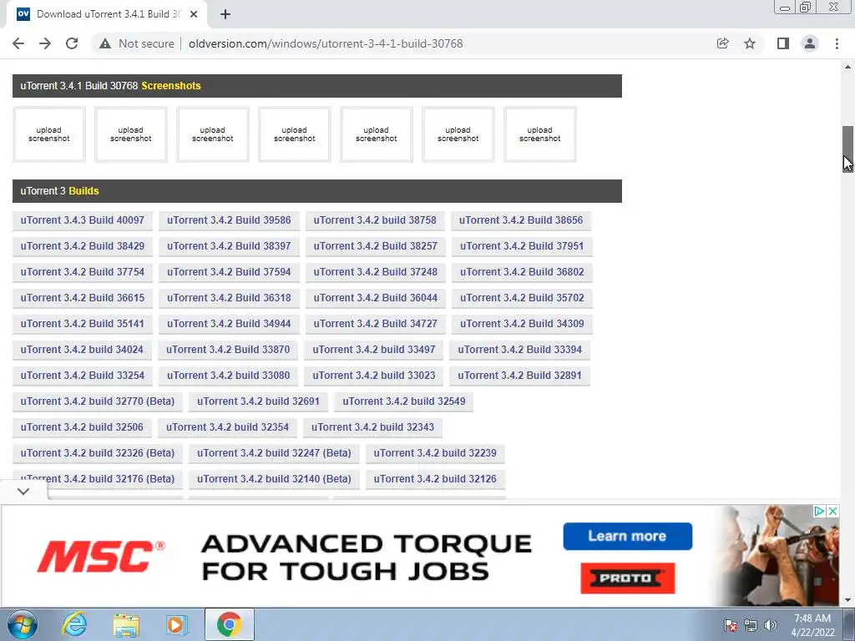This screenshot has width=855, height=641.
Task: Open Windows Explorer from taskbar
Action: (x=126, y=625)
